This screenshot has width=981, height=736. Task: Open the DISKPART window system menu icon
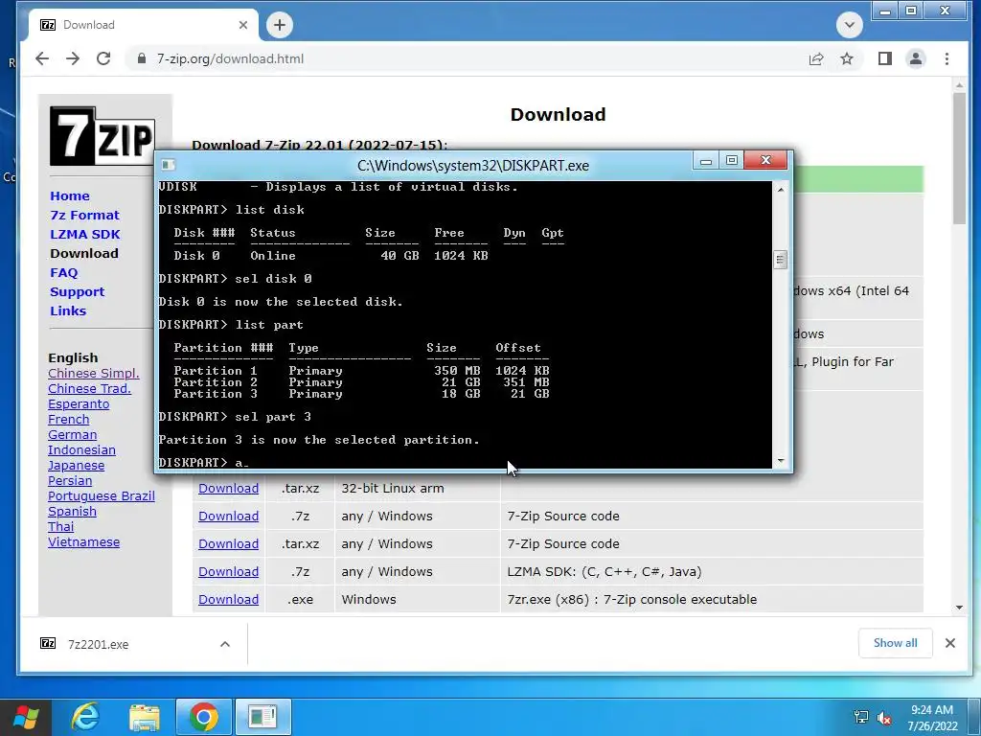click(x=168, y=165)
